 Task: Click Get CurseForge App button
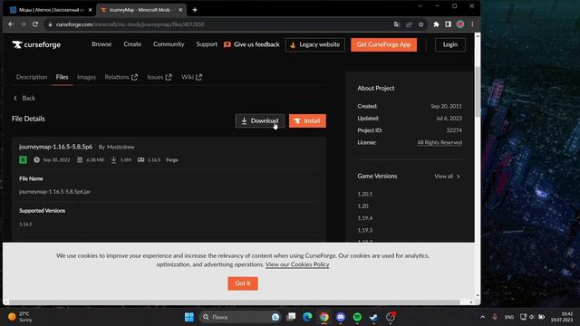click(x=383, y=44)
